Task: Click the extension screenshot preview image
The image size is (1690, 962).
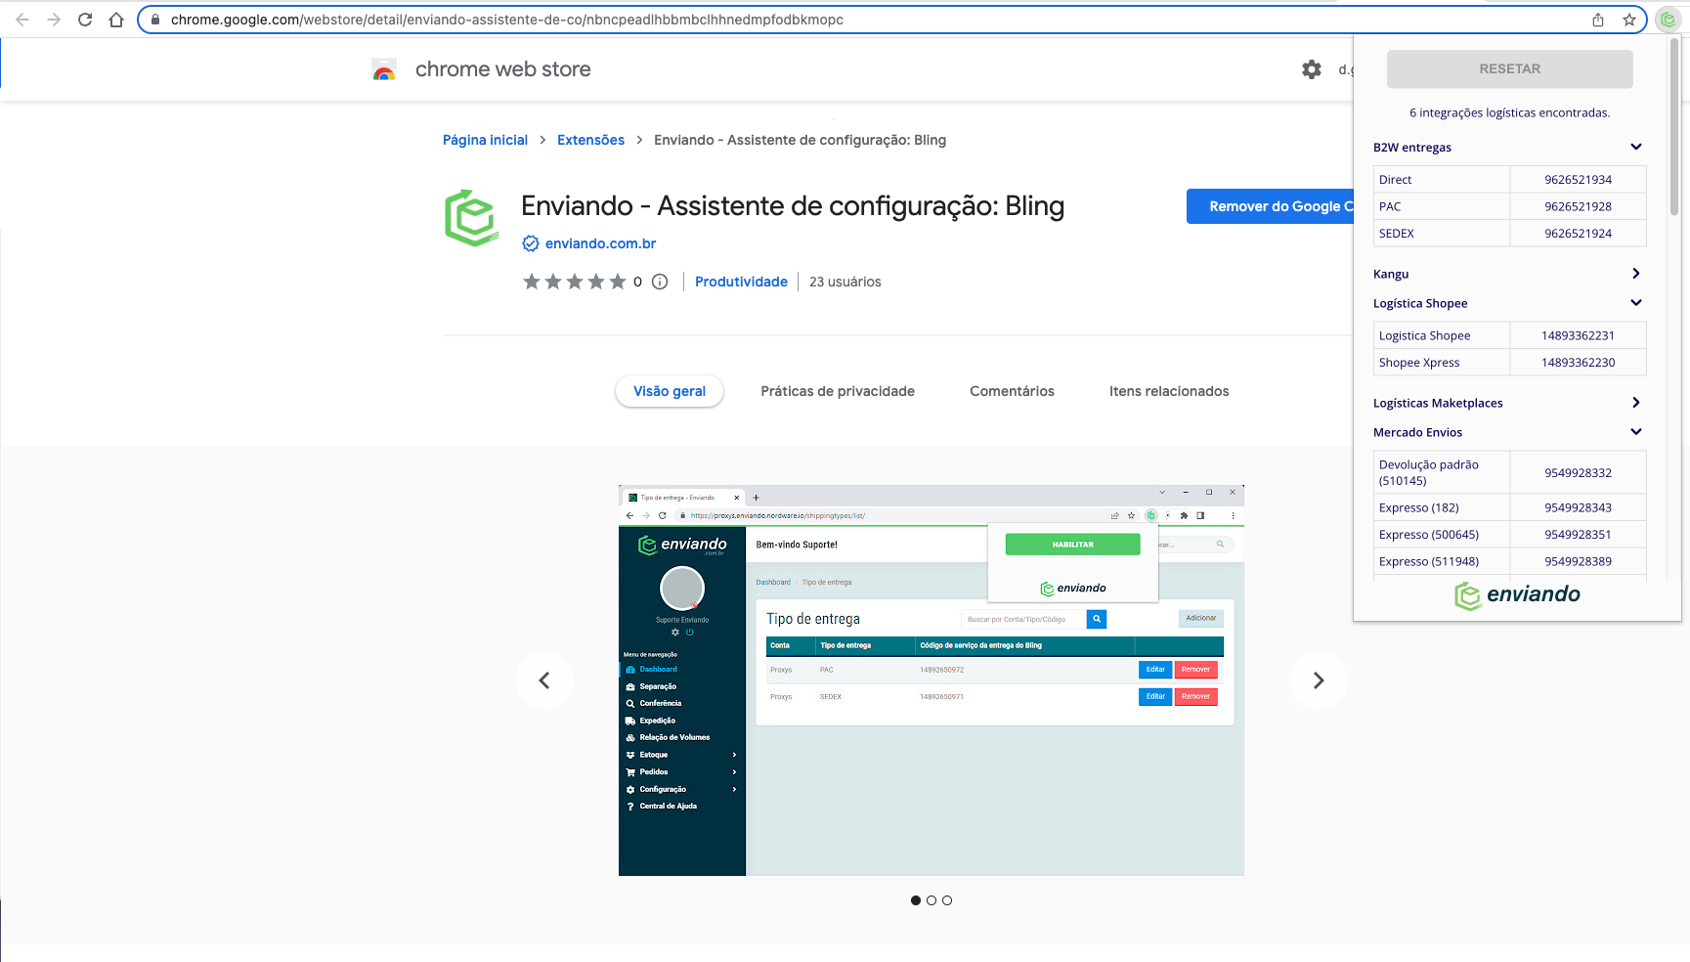Action: click(932, 680)
